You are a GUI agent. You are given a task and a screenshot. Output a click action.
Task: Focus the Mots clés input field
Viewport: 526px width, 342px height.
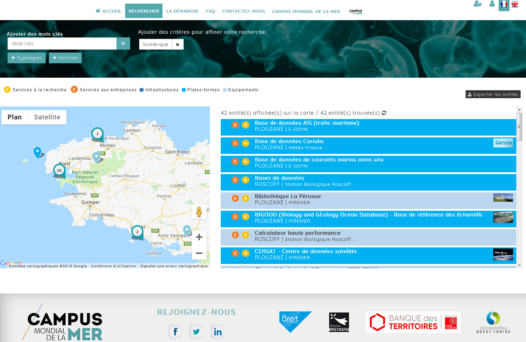click(62, 44)
